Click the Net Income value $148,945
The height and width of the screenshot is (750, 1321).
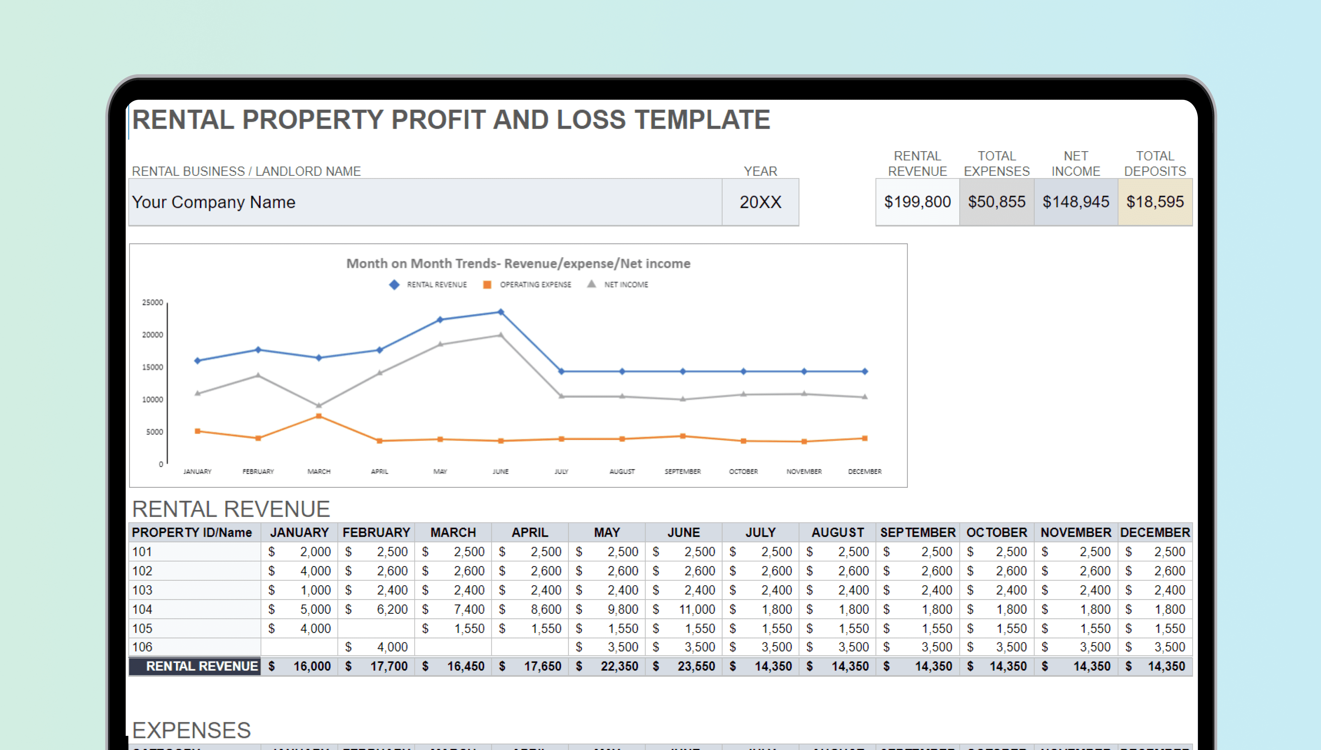1076,202
